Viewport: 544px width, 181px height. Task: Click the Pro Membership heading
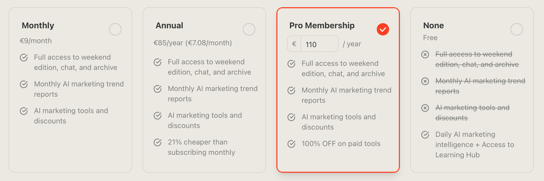tap(322, 25)
